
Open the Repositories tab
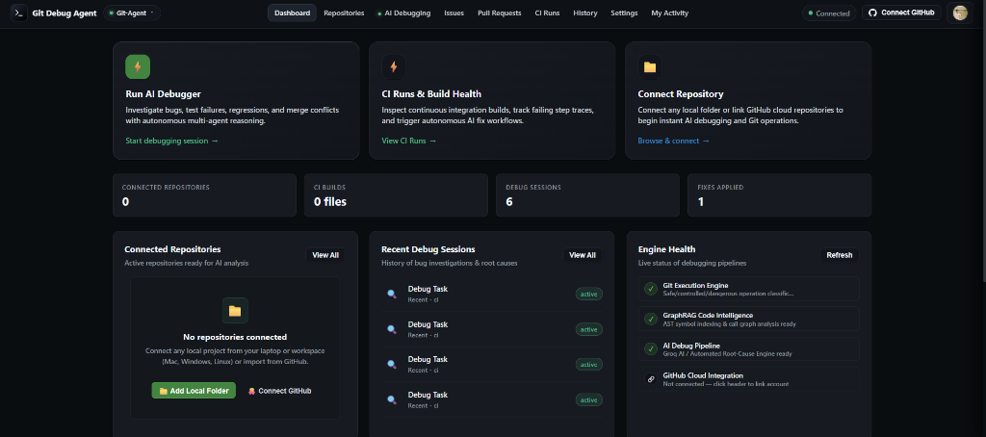pos(344,13)
